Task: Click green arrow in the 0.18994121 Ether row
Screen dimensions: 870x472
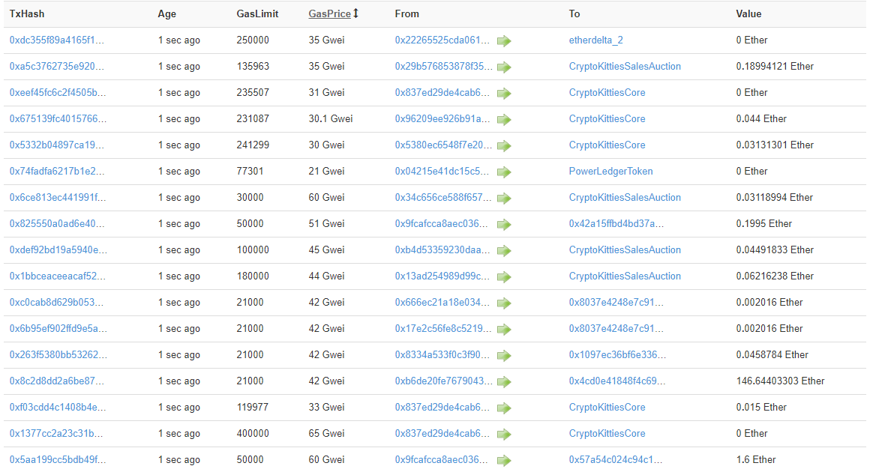Action: click(504, 67)
